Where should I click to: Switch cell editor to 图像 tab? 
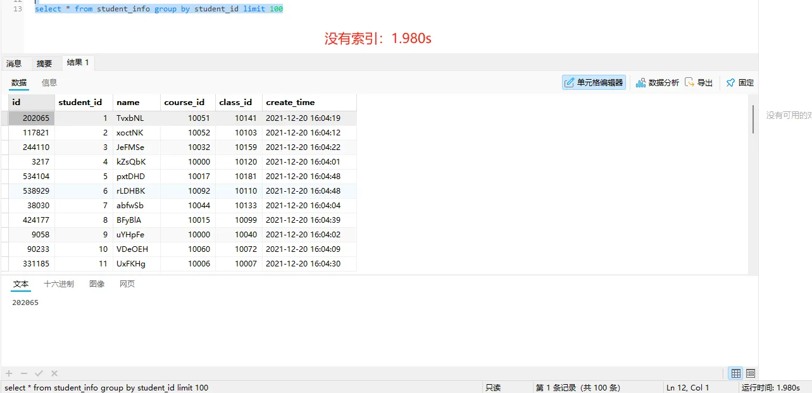click(97, 284)
